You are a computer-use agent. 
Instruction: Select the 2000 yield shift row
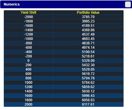tap(64, 104)
